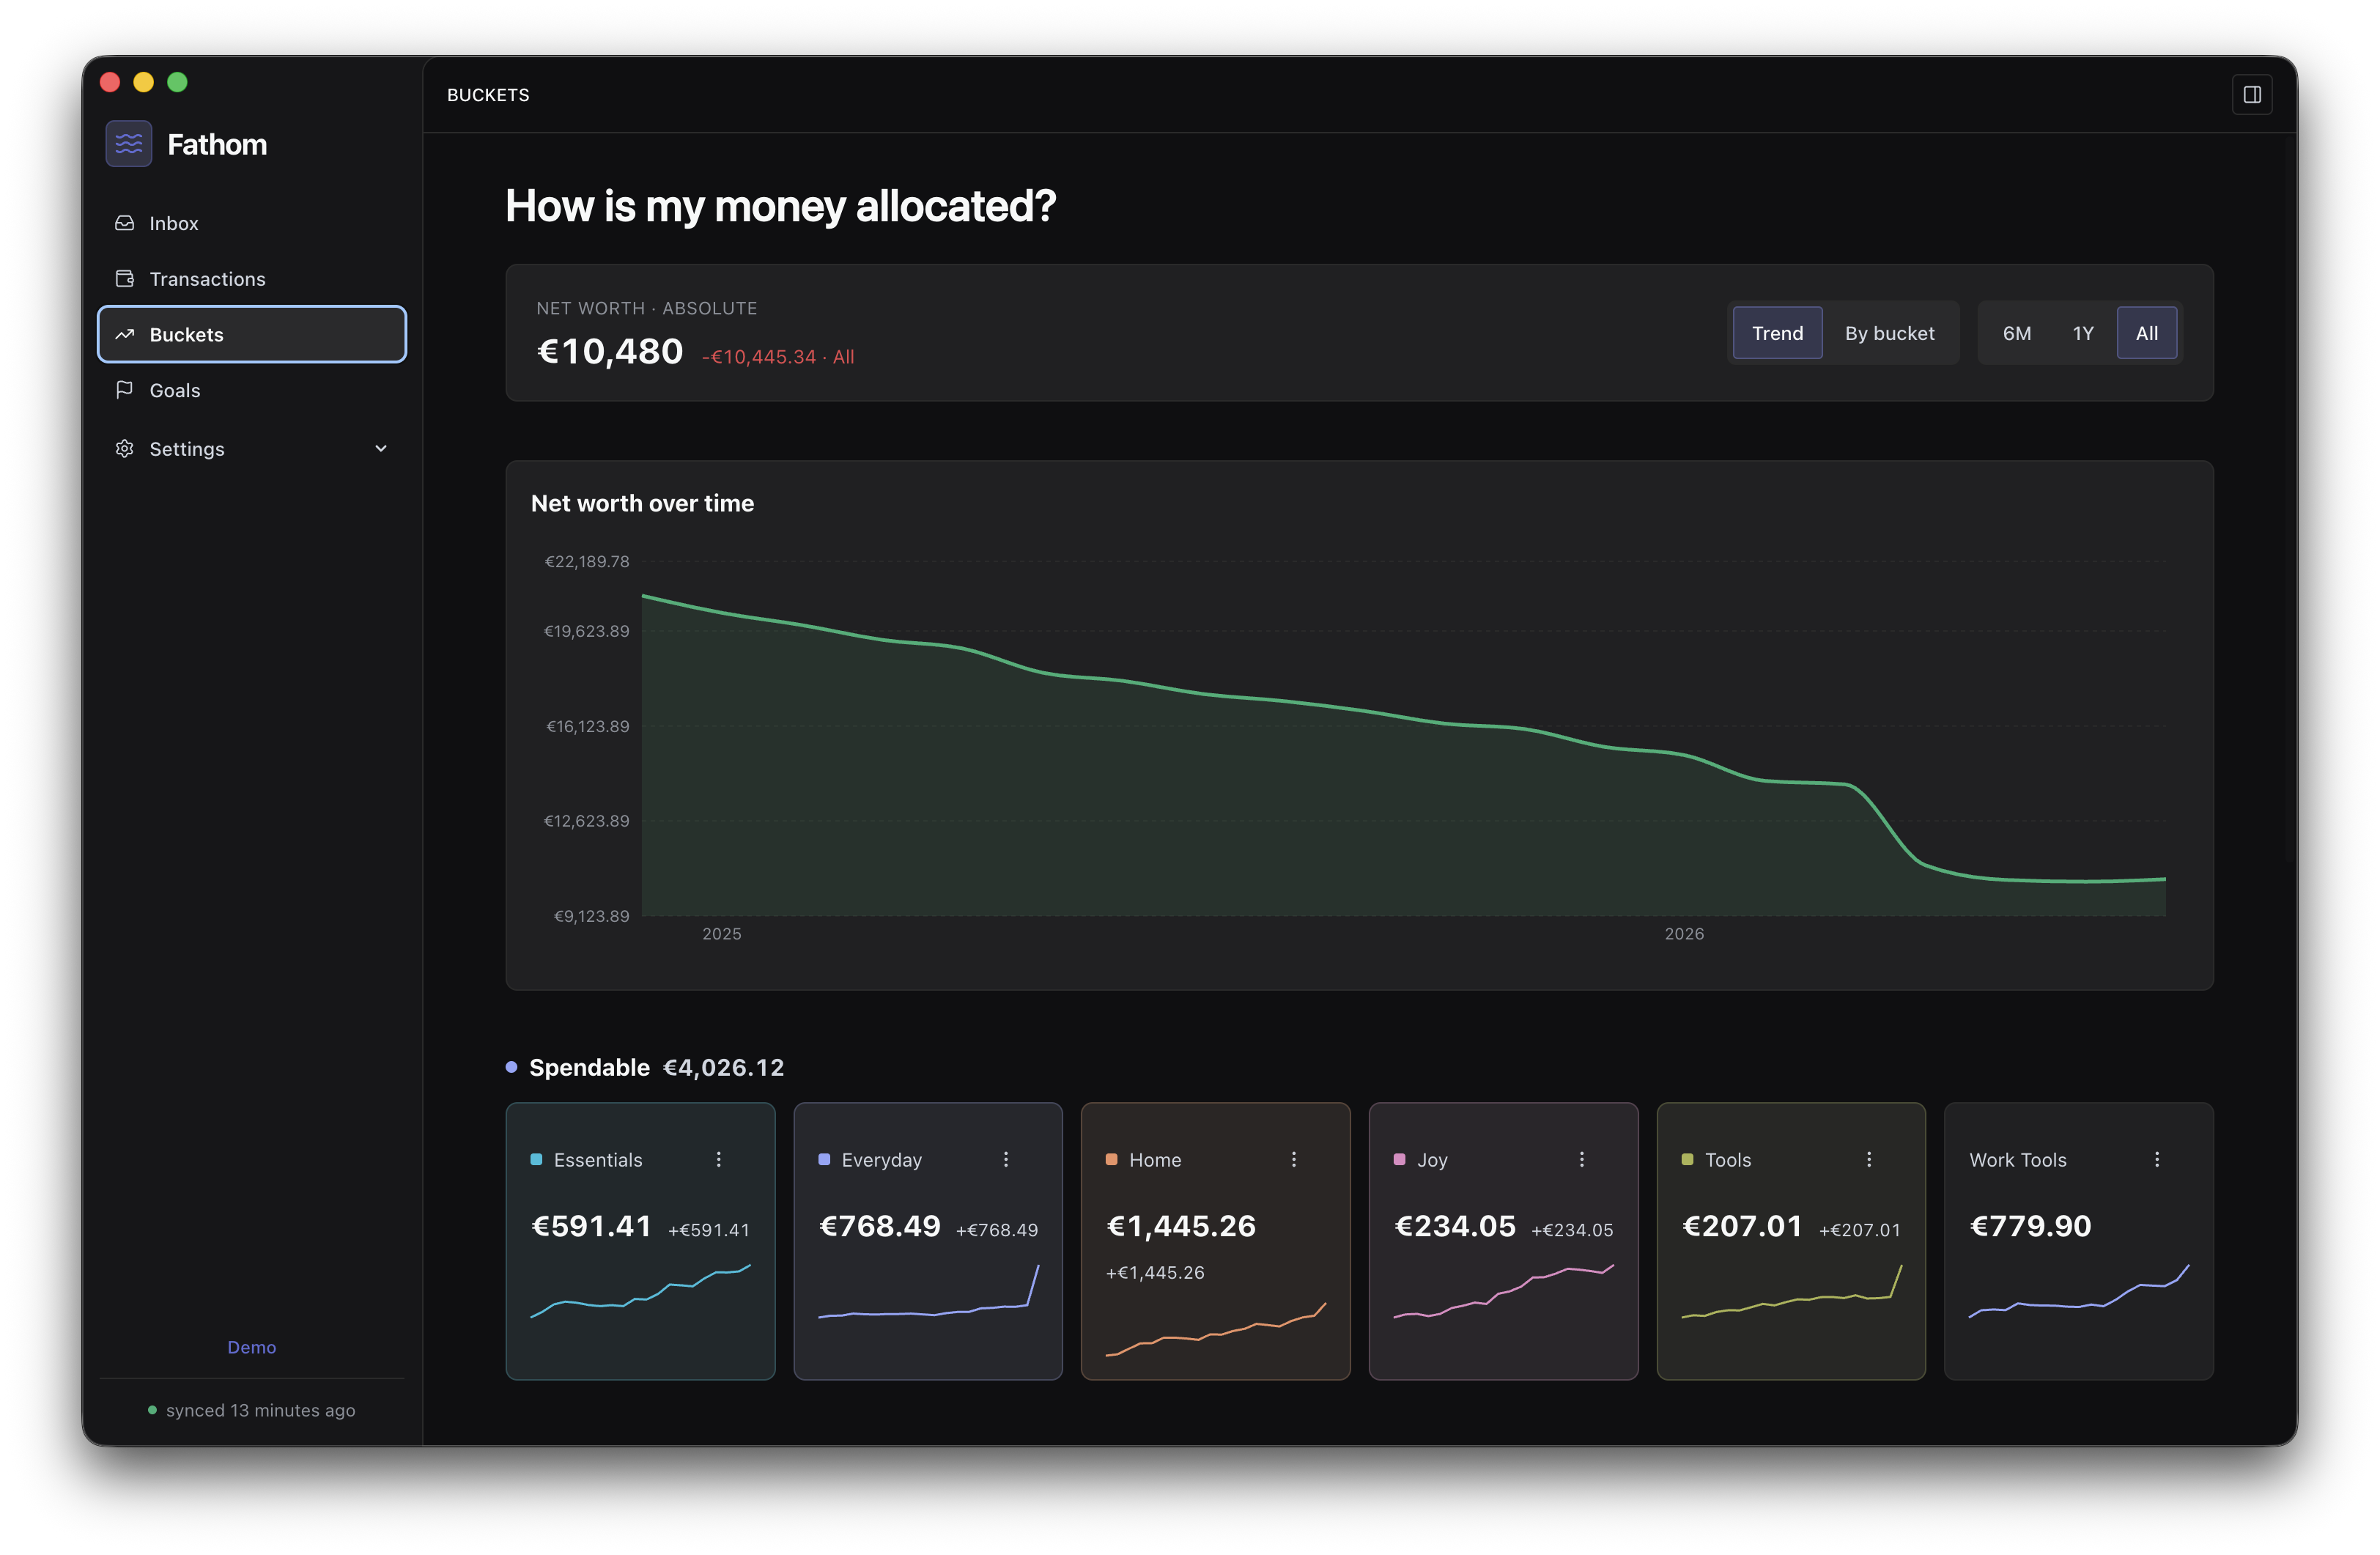Image resolution: width=2380 pixels, height=1555 pixels.
Task: Click the Net worth over time title
Action: click(642, 503)
